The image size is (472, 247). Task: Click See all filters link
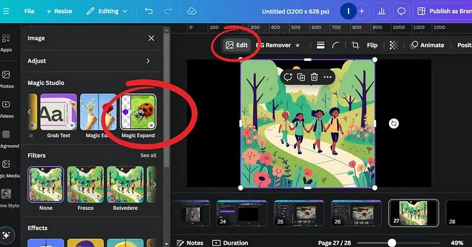(x=148, y=155)
